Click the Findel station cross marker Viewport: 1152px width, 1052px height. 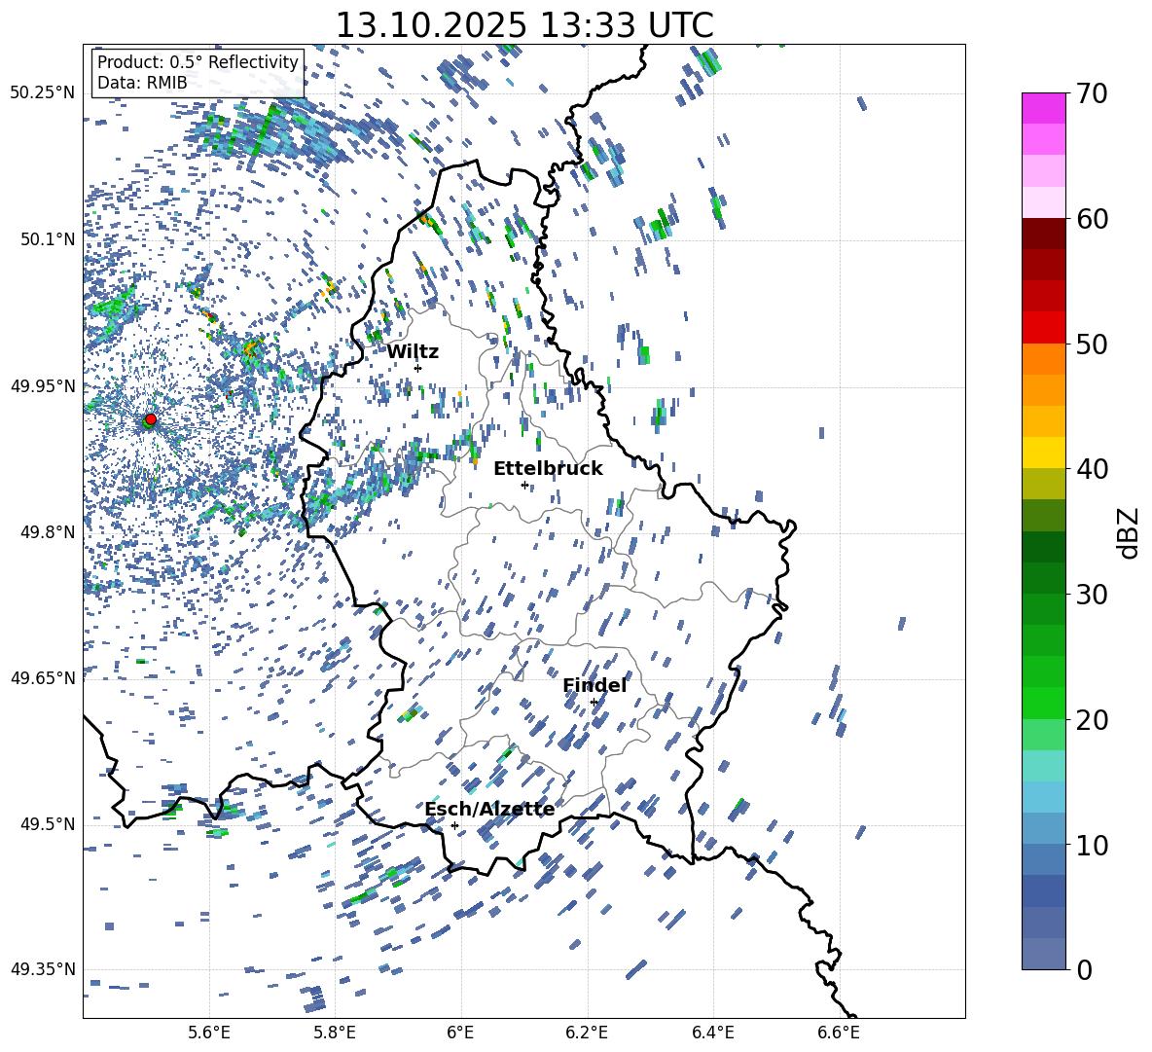594,702
